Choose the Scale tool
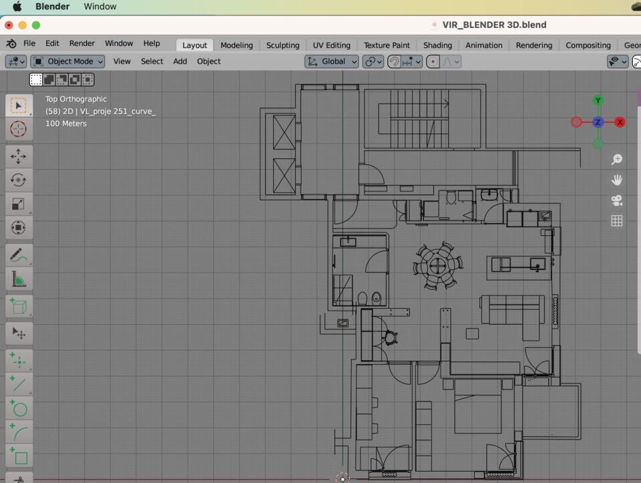 coord(18,204)
